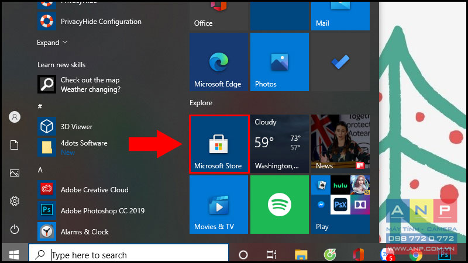Screen dimensions: 468x263
Task: Open Cortana circle on the taskbar
Action: click(243, 255)
